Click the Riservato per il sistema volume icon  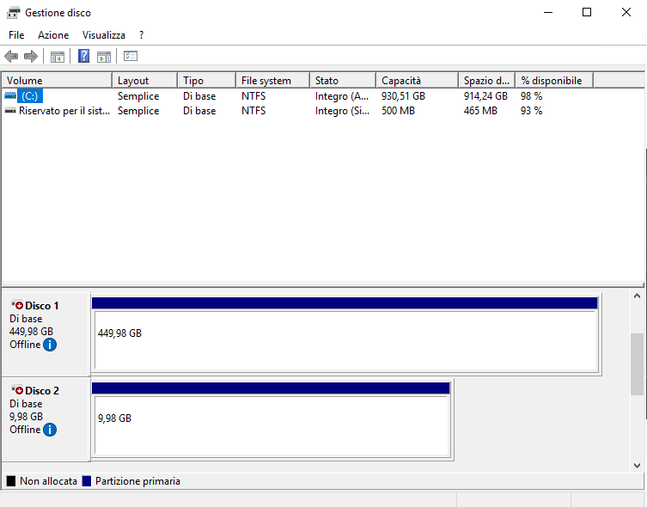10,111
